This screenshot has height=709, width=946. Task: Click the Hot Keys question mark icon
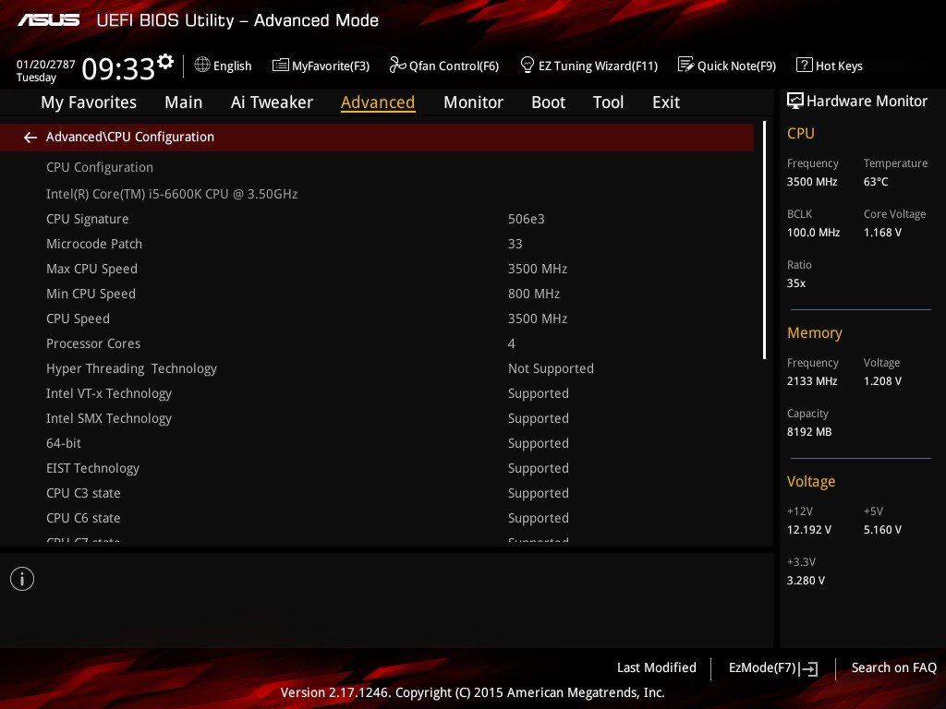[805, 65]
